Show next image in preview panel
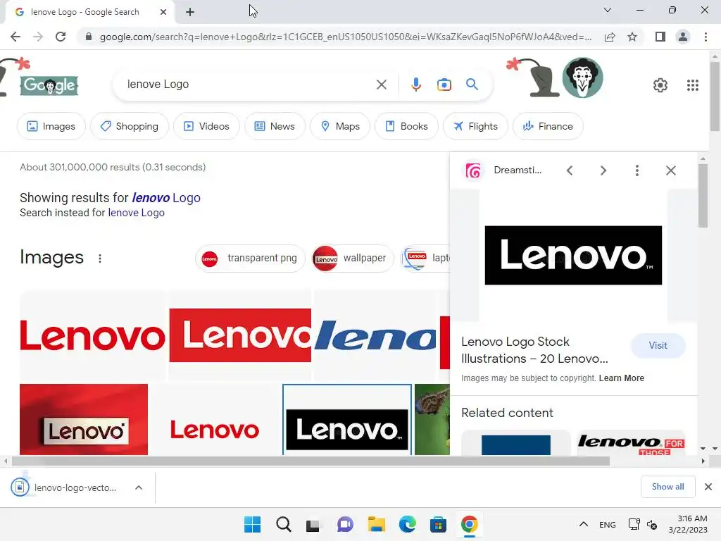 coord(603,170)
